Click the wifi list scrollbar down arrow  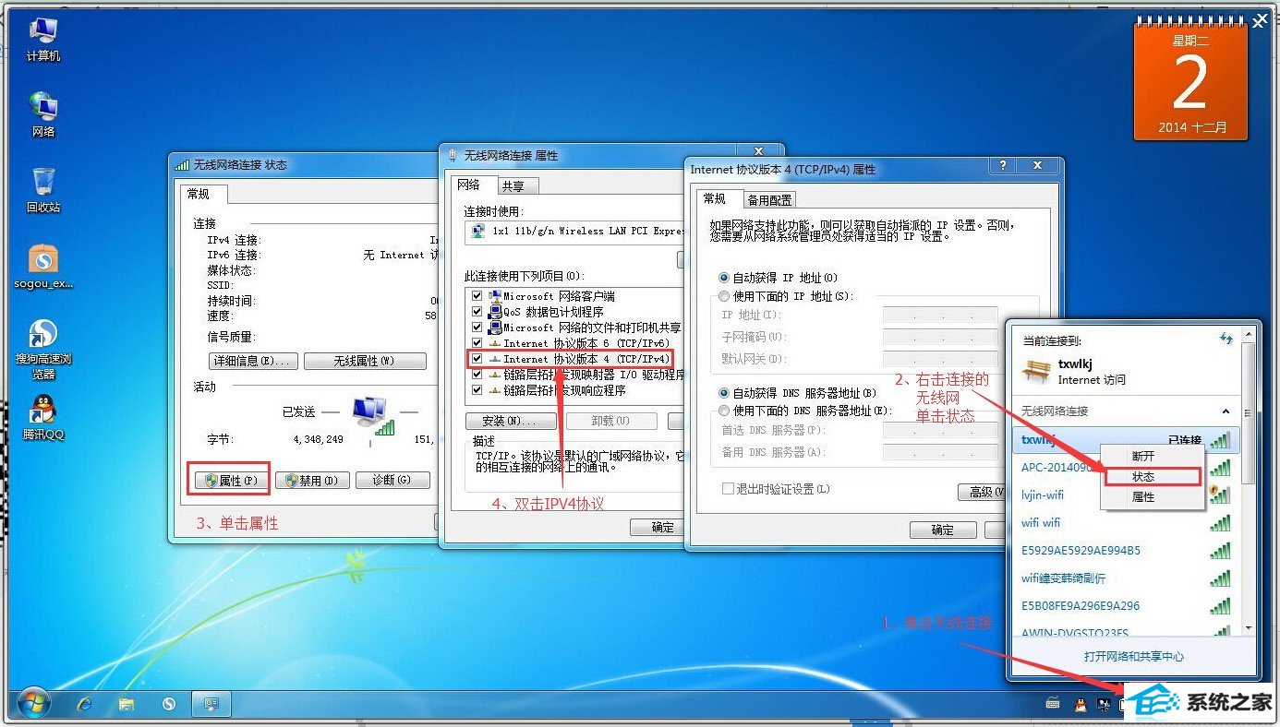[x=1249, y=628]
